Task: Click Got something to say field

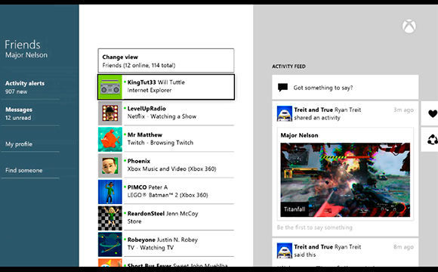Action: pos(345,88)
